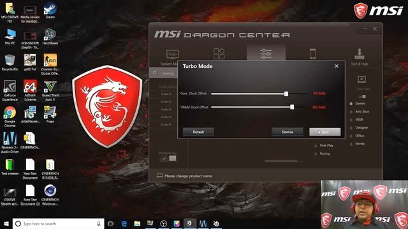Select the Office color mode
Viewport: 408px width, 229px height.
[x=357, y=135]
